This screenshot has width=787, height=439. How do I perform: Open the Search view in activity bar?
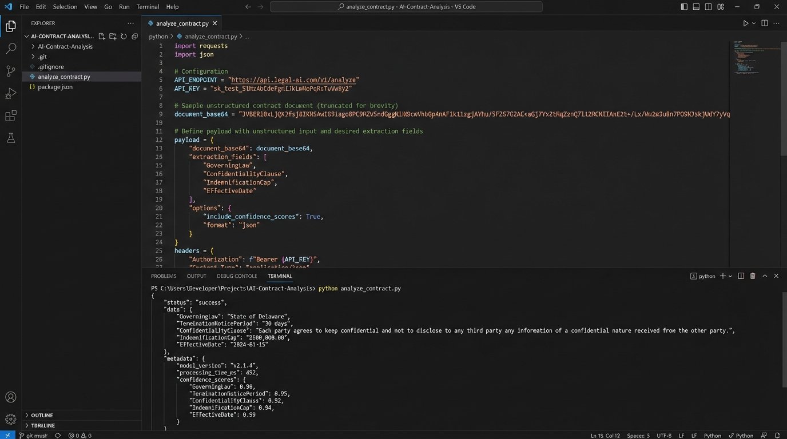click(10, 49)
